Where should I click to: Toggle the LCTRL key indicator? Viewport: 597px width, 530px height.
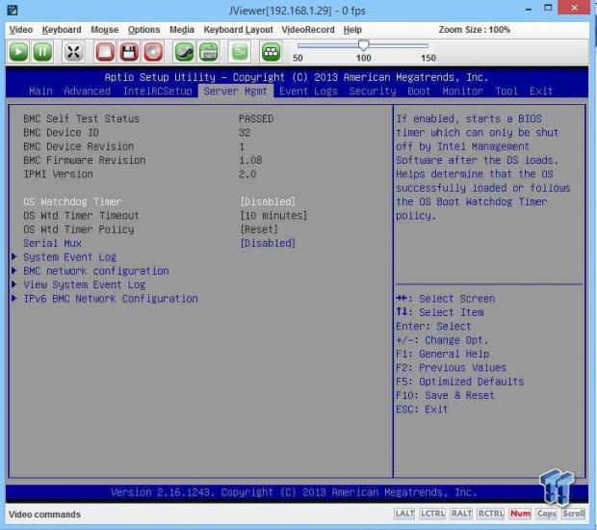[x=432, y=514]
